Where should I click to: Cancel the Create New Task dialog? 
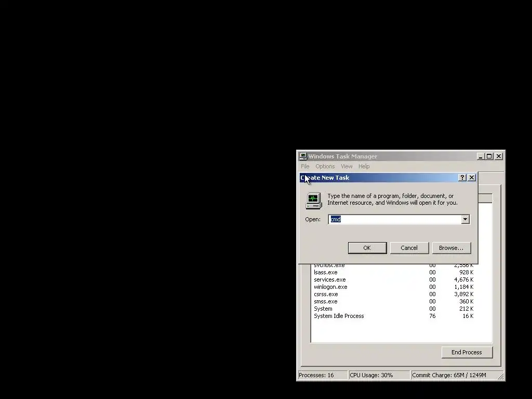point(409,248)
